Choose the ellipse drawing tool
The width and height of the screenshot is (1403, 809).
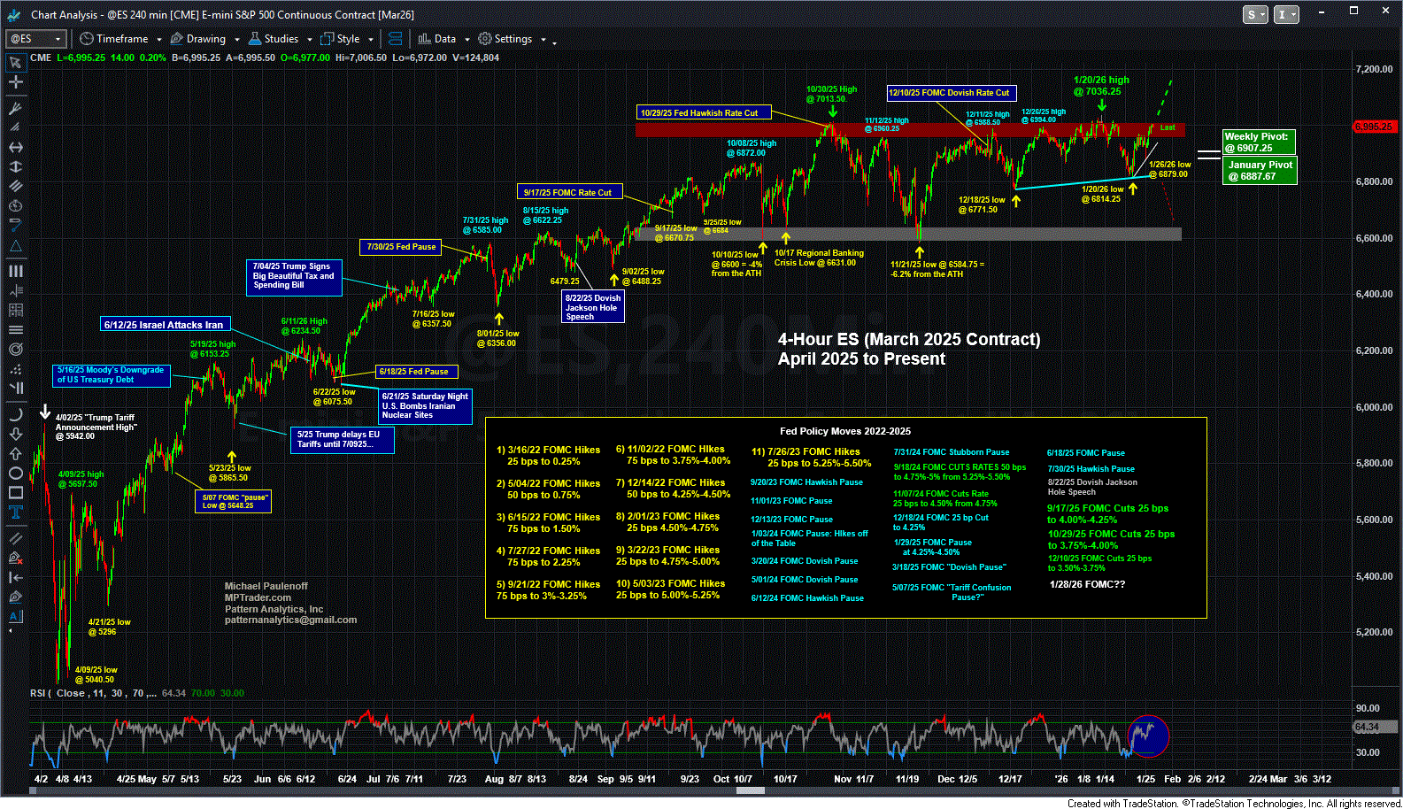15,474
